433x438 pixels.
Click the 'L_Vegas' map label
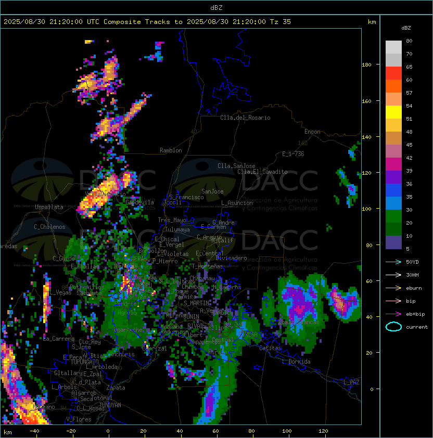click(x=60, y=292)
